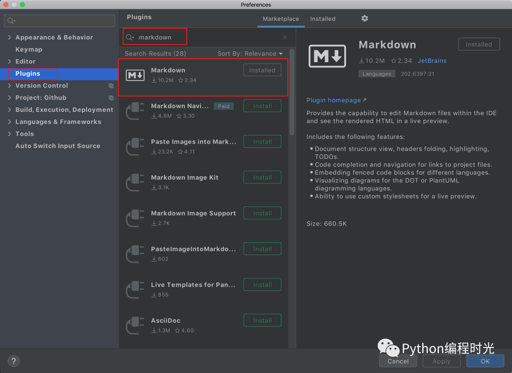Image resolution: width=512 pixels, height=373 pixels.
Task: Expand the Appearance & Behavior section
Action: coord(10,37)
